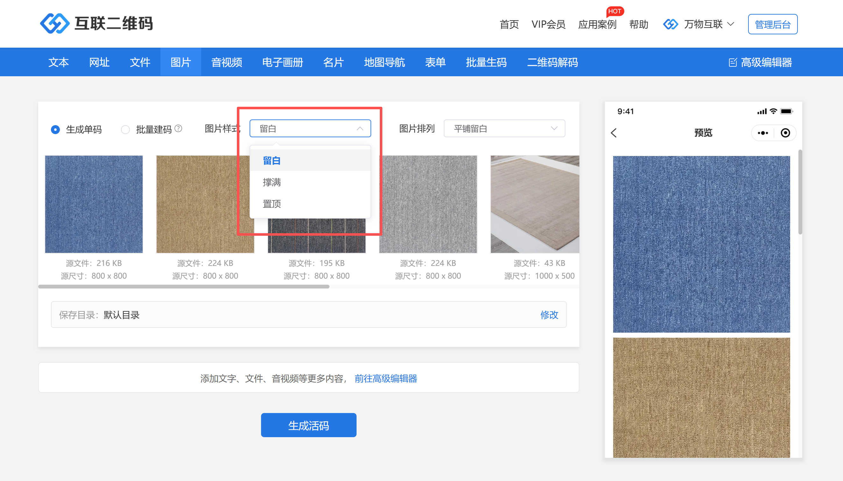Click the 生成活码 button
Viewport: 843px width, 481px height.
coord(308,425)
